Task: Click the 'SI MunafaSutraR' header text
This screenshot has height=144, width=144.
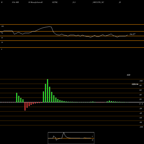Action: 35,2
